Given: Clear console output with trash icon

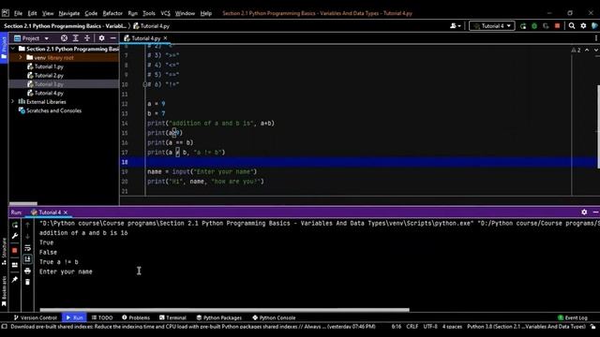Looking at the screenshot, I should click(27, 282).
